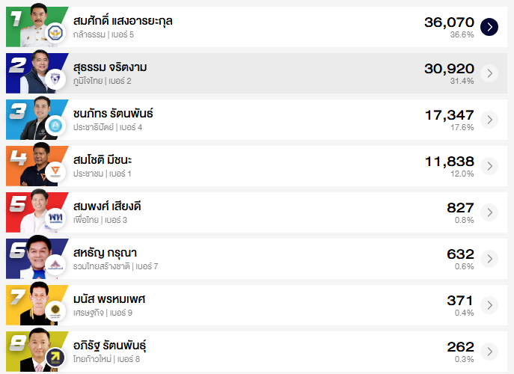Select candidate สมโชติ มีชนะ name
The width and height of the screenshot is (514, 374).
point(103,160)
